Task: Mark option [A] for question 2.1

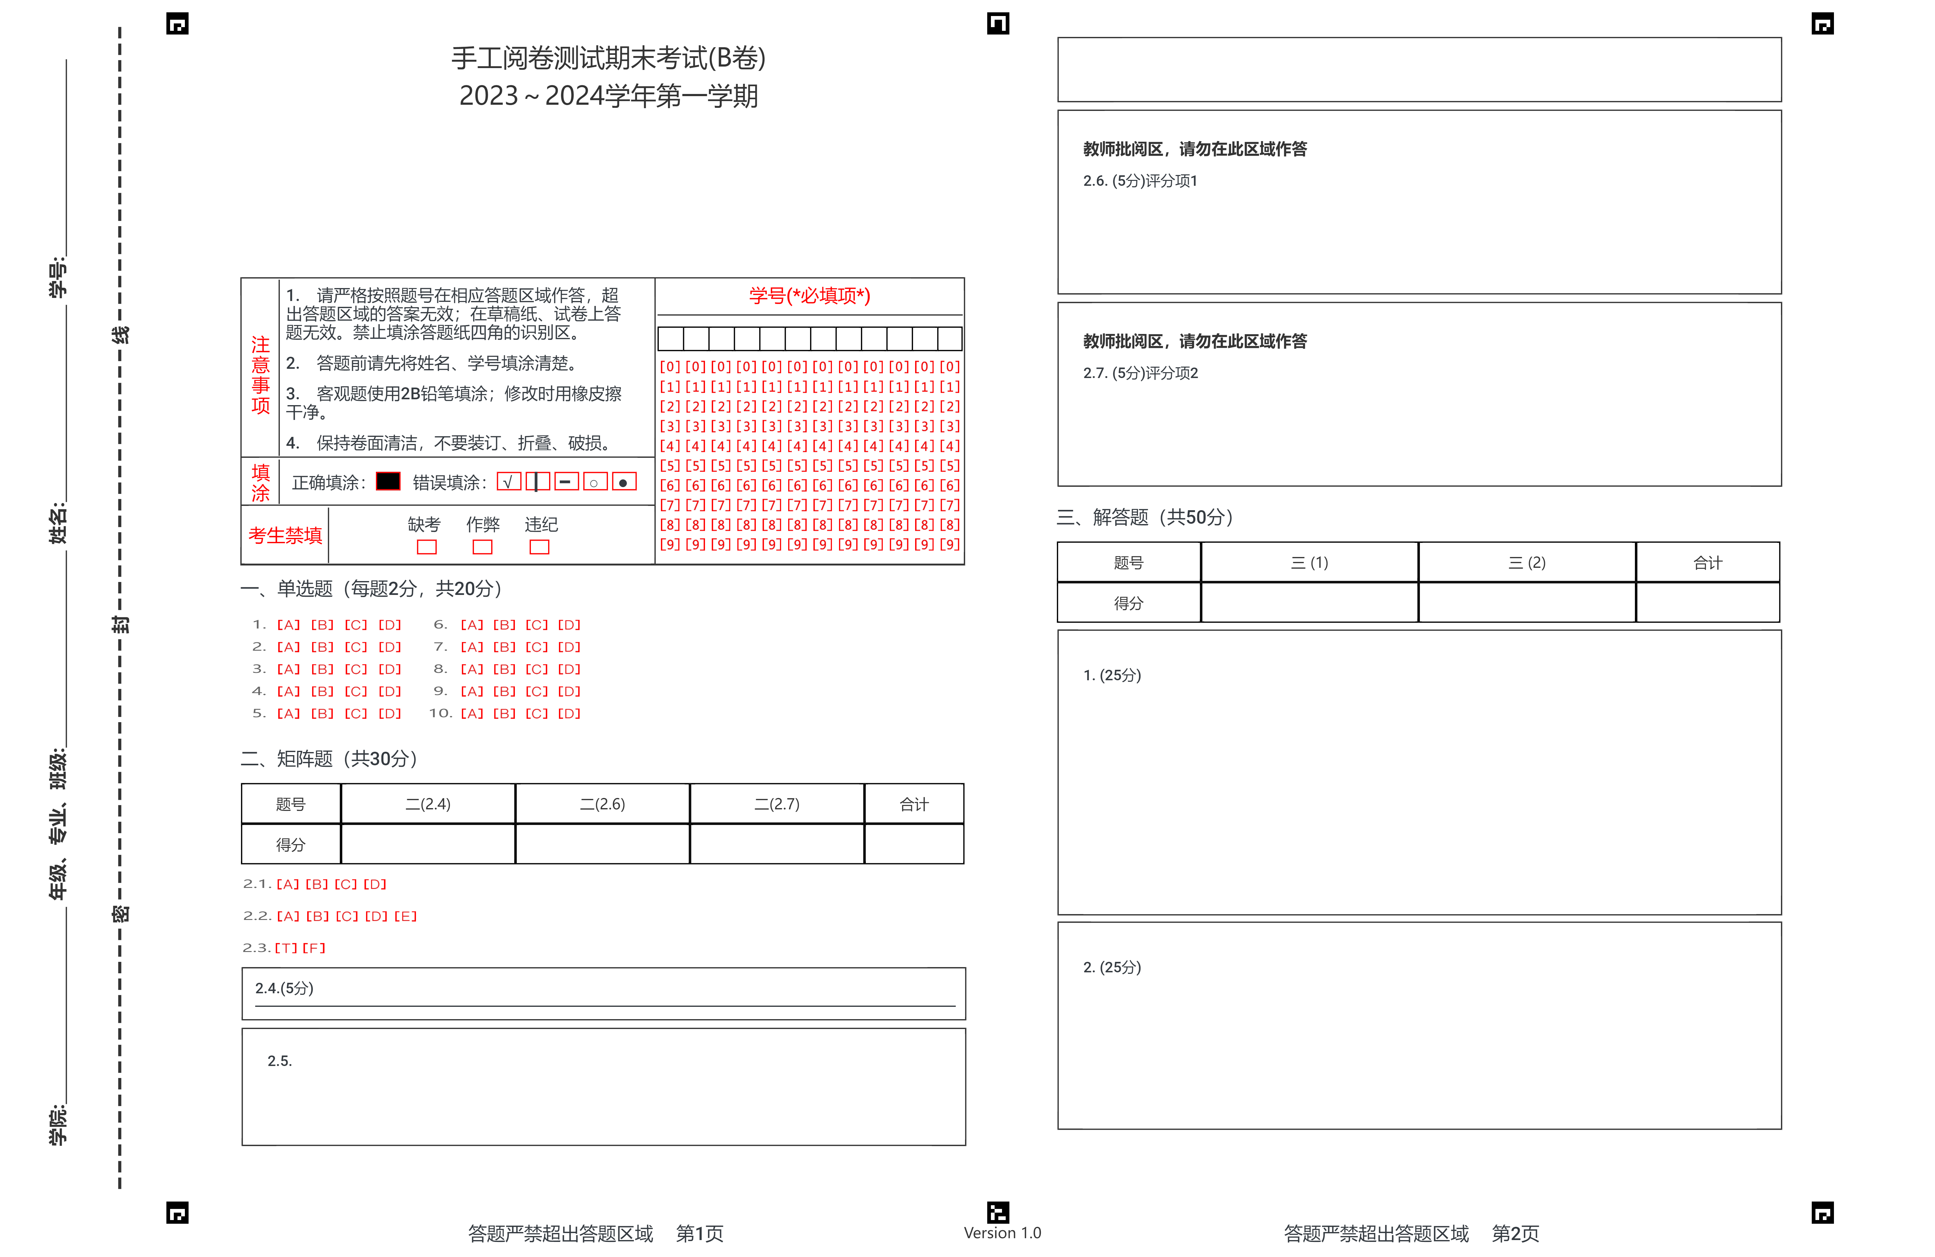Action: 288,884
